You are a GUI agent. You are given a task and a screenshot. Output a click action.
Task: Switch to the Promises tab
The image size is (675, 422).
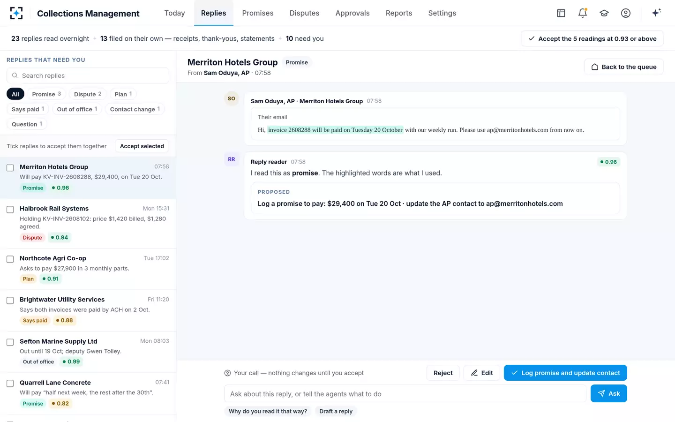[258, 13]
